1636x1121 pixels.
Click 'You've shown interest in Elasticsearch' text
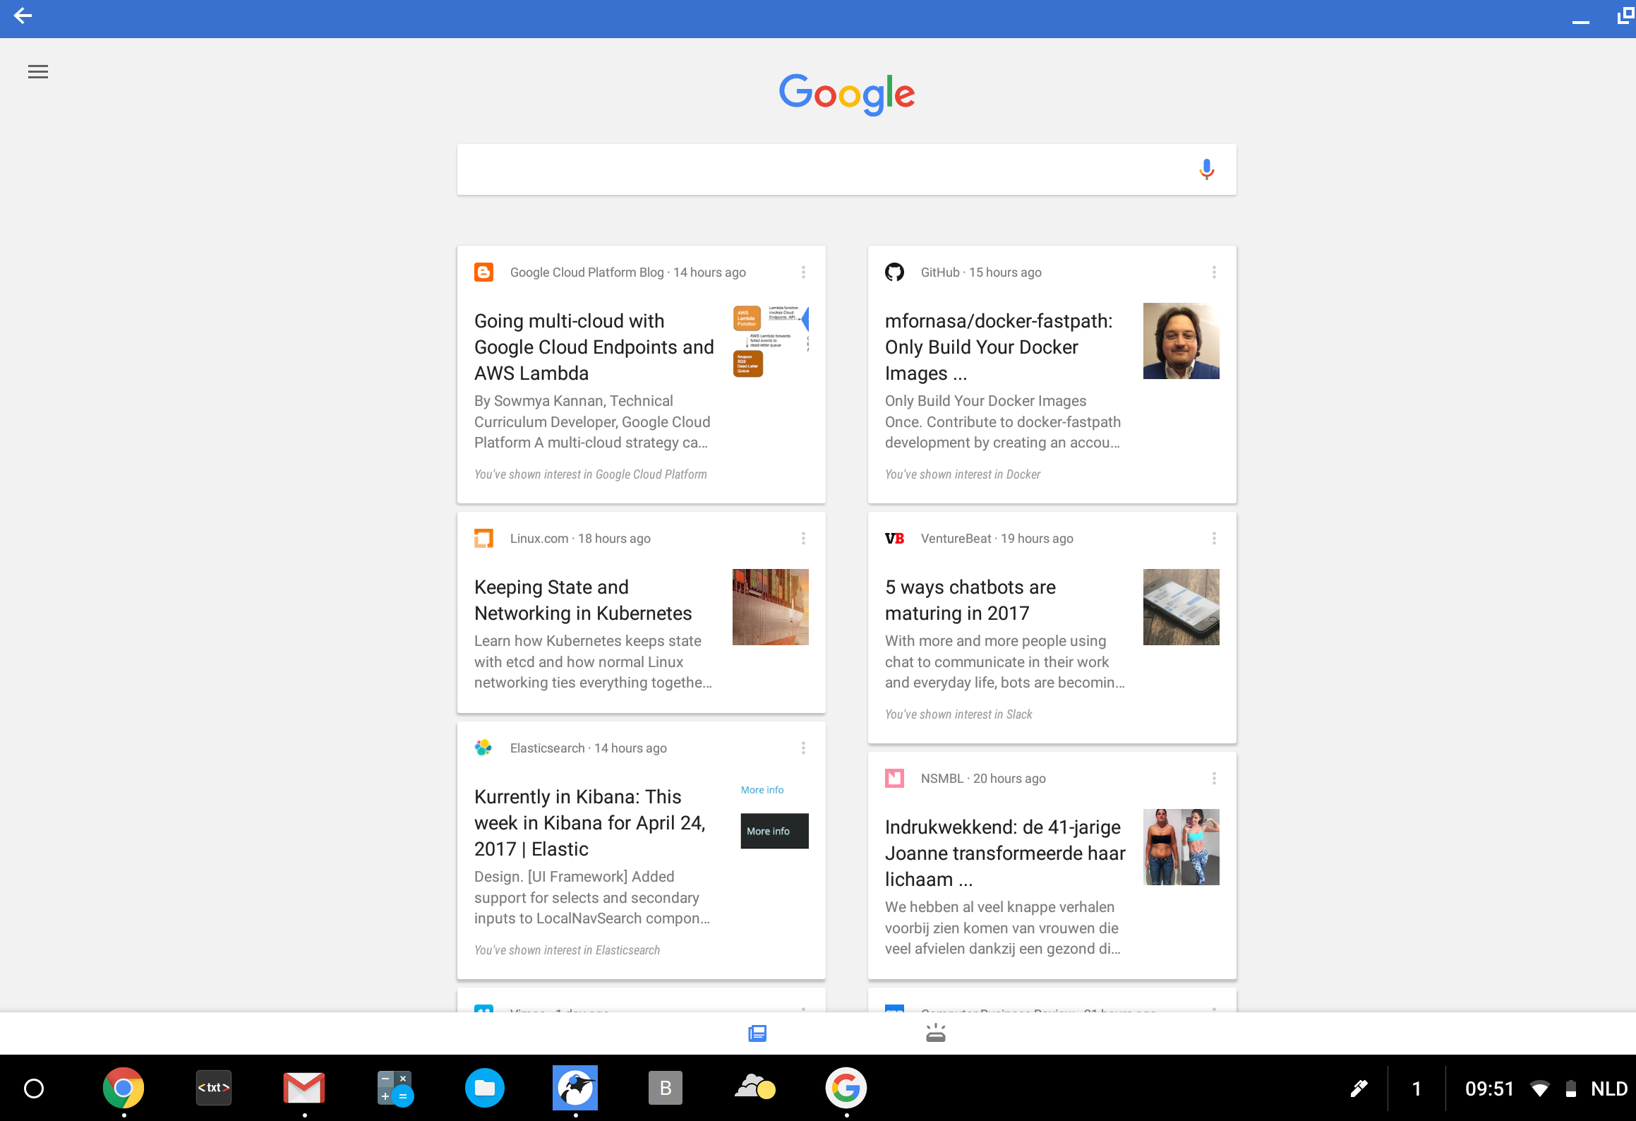(x=567, y=950)
